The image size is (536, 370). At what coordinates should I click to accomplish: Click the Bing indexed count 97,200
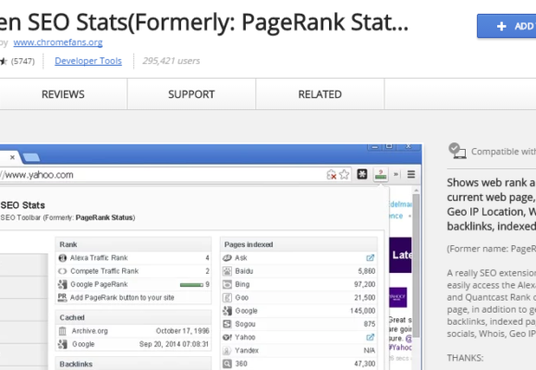365,284
